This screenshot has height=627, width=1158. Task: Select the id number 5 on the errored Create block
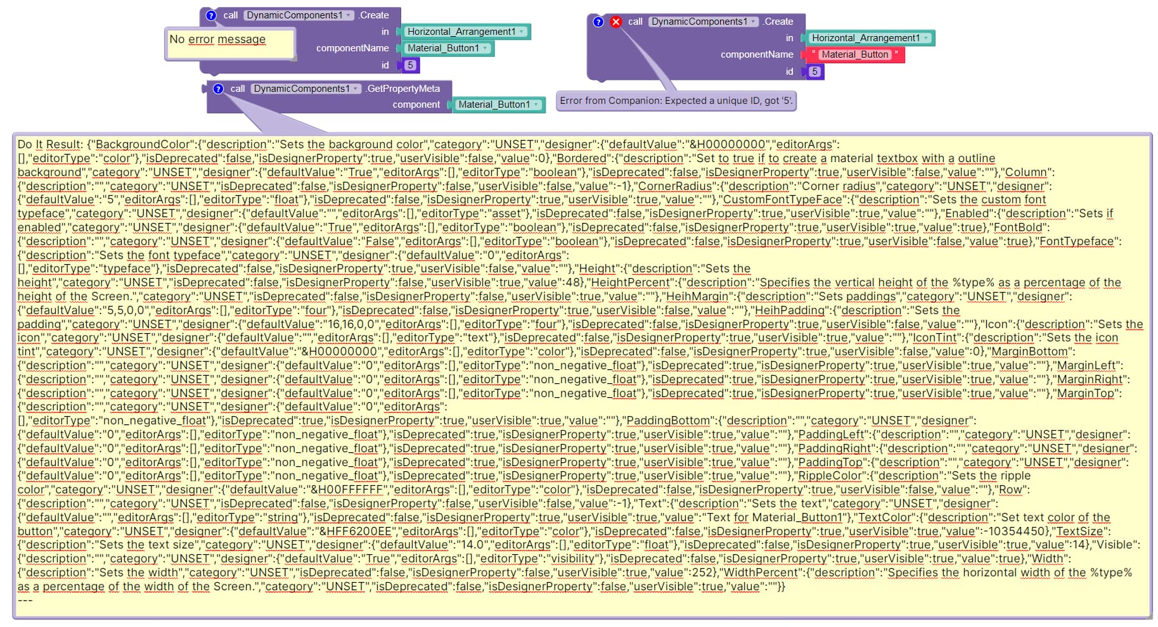814,72
